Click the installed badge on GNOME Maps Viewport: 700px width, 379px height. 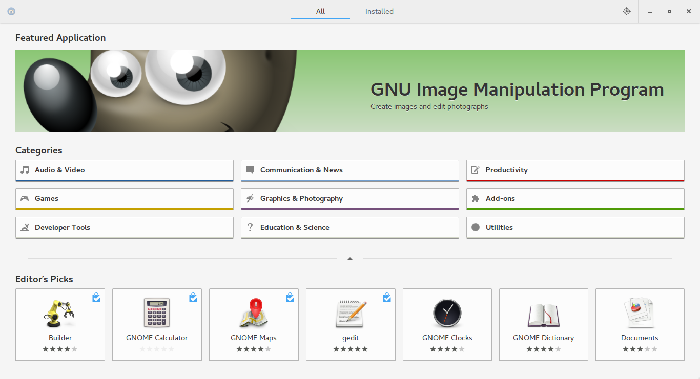coord(290,297)
